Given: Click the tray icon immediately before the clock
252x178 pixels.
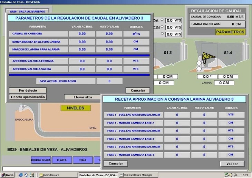Looking at the screenshot, I should (236, 175).
